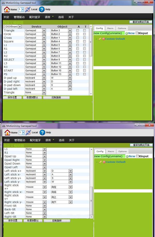Open Object dropdown for Right stick y-
The height and width of the screenshot is (237, 155).
(61, 202)
